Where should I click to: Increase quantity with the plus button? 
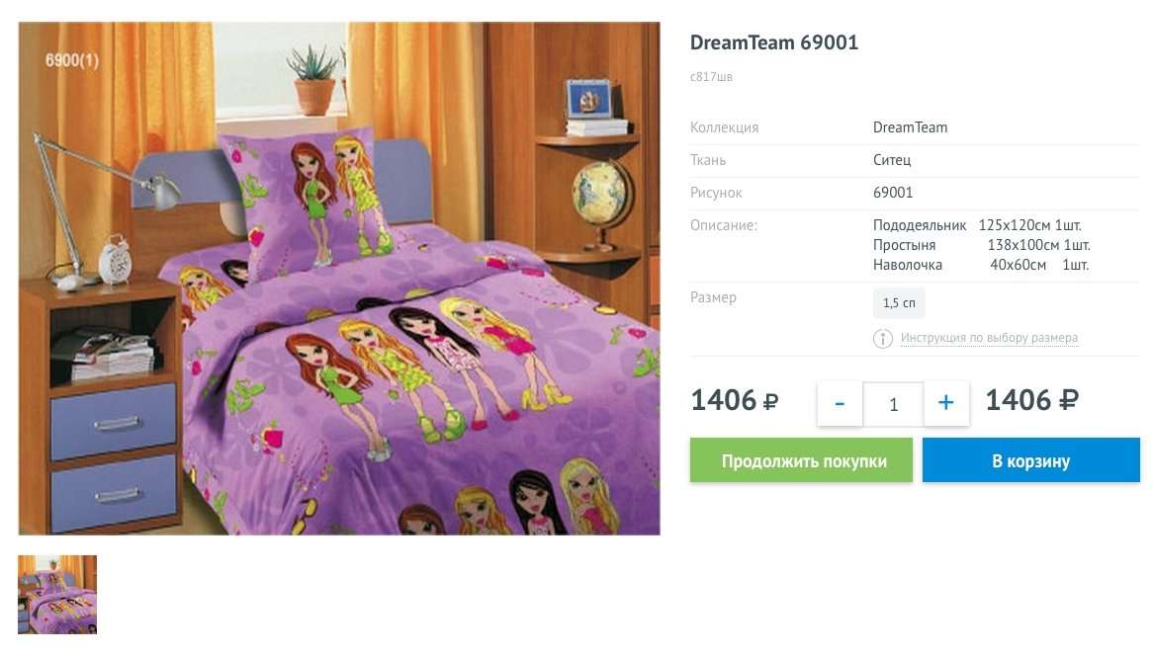[x=946, y=403]
